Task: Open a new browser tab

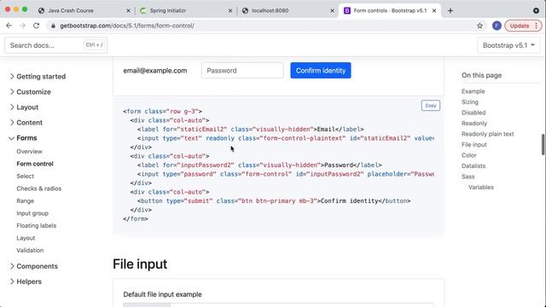Action: 450,11
